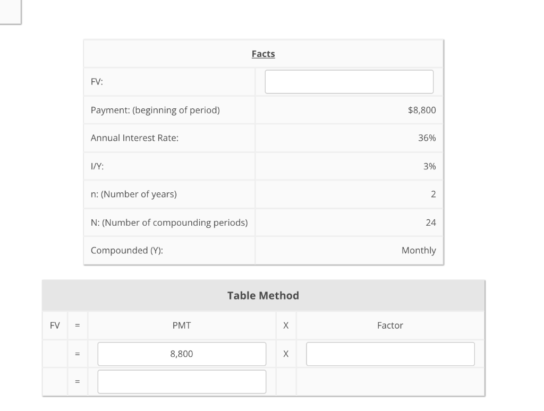
Task: Select the Factor input box
Action: [390, 354]
